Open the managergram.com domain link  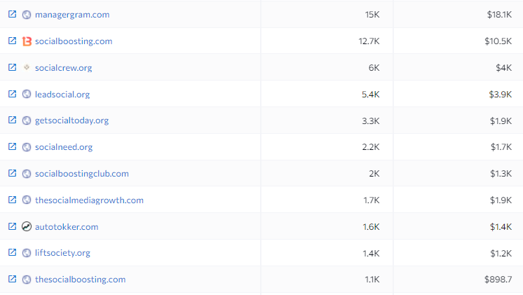pos(72,15)
